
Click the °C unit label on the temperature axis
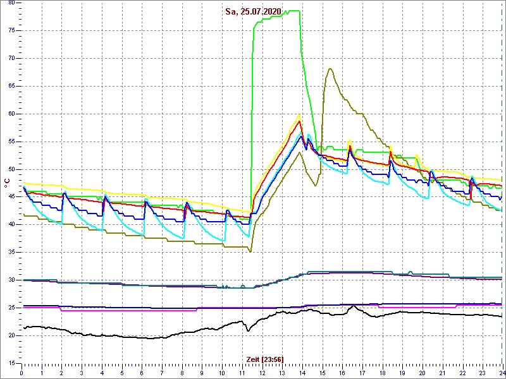pos(6,183)
